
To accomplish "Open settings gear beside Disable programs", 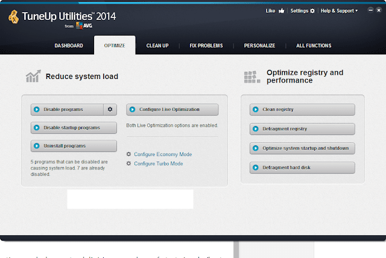I will (110, 110).
